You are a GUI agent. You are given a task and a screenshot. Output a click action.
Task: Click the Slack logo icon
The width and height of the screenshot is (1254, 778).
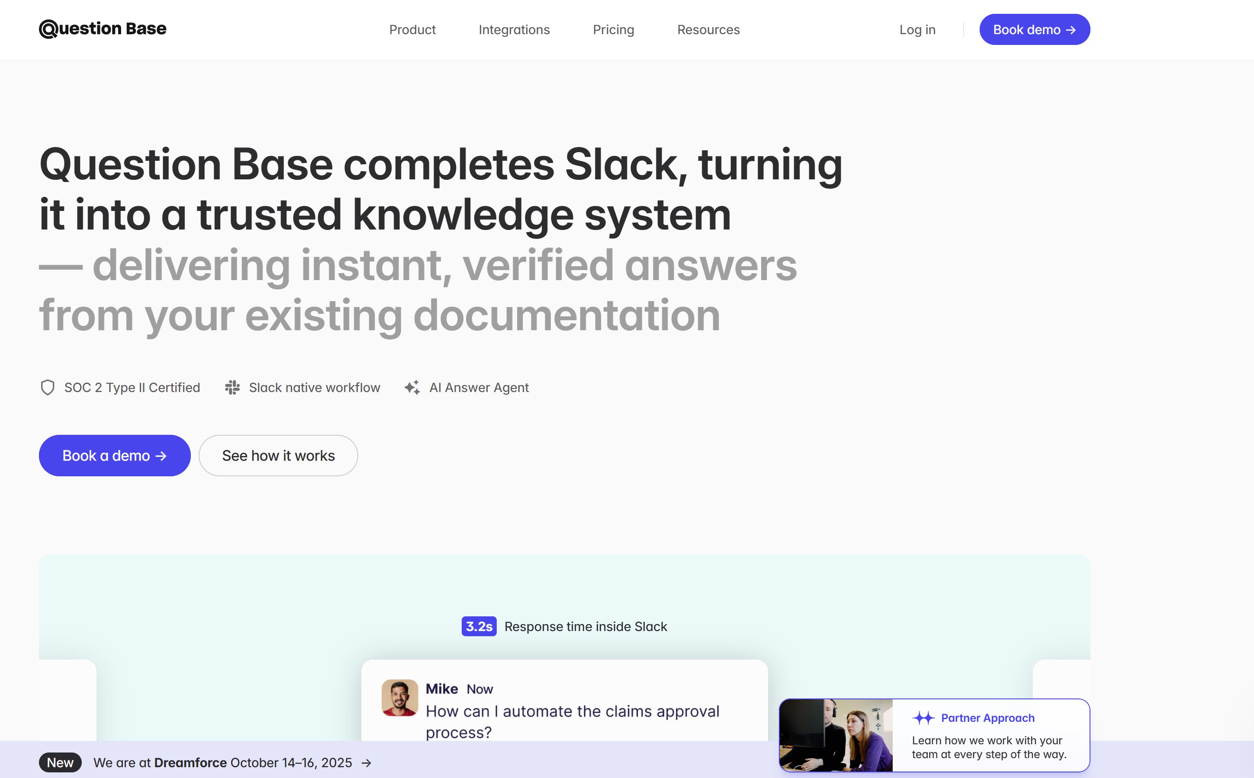point(232,387)
